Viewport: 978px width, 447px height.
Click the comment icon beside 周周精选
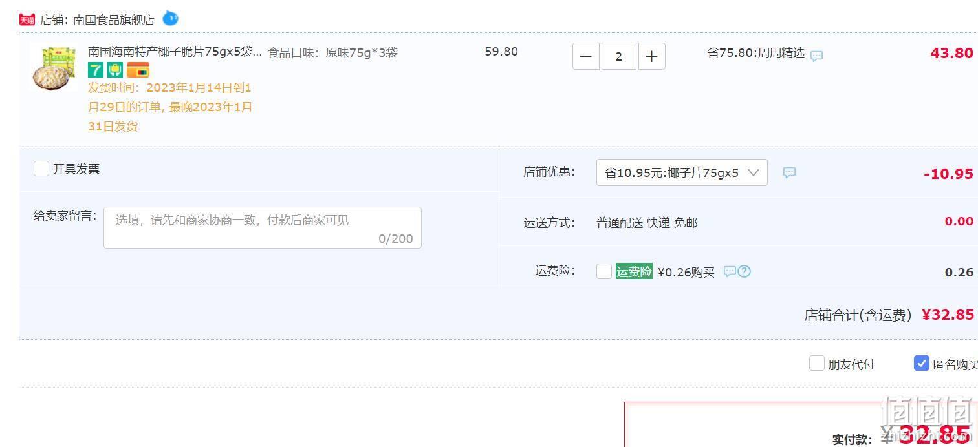pos(817,56)
